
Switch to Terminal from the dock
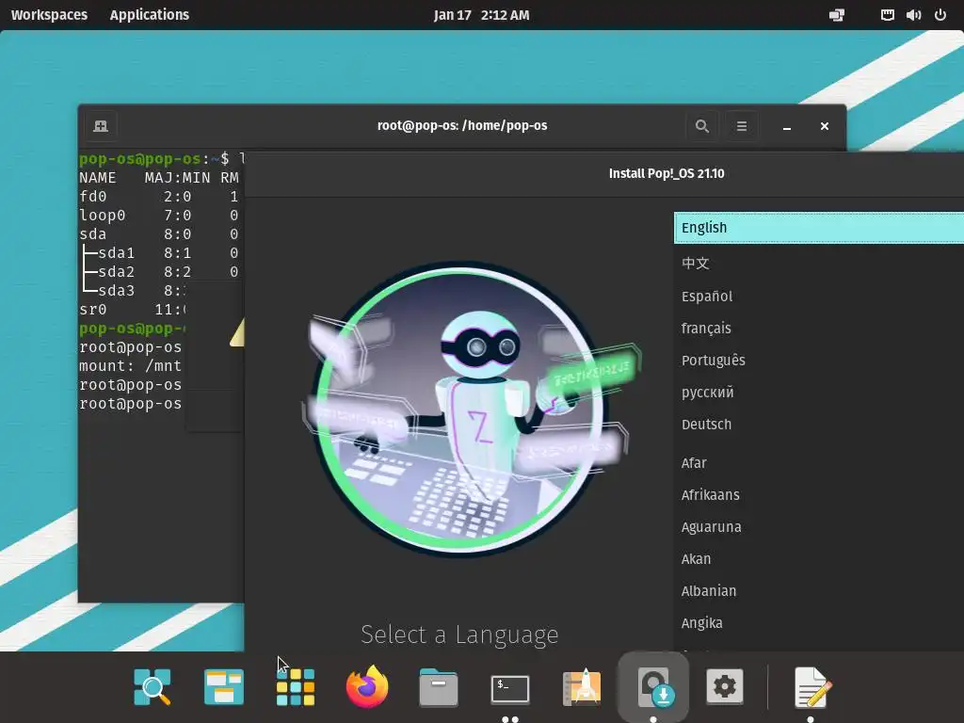click(510, 688)
